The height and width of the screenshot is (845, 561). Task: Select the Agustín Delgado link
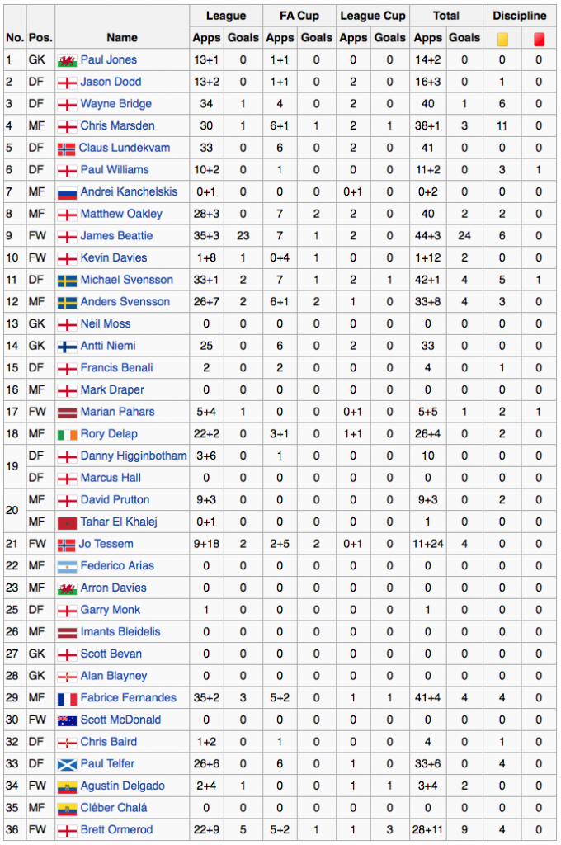point(122,786)
